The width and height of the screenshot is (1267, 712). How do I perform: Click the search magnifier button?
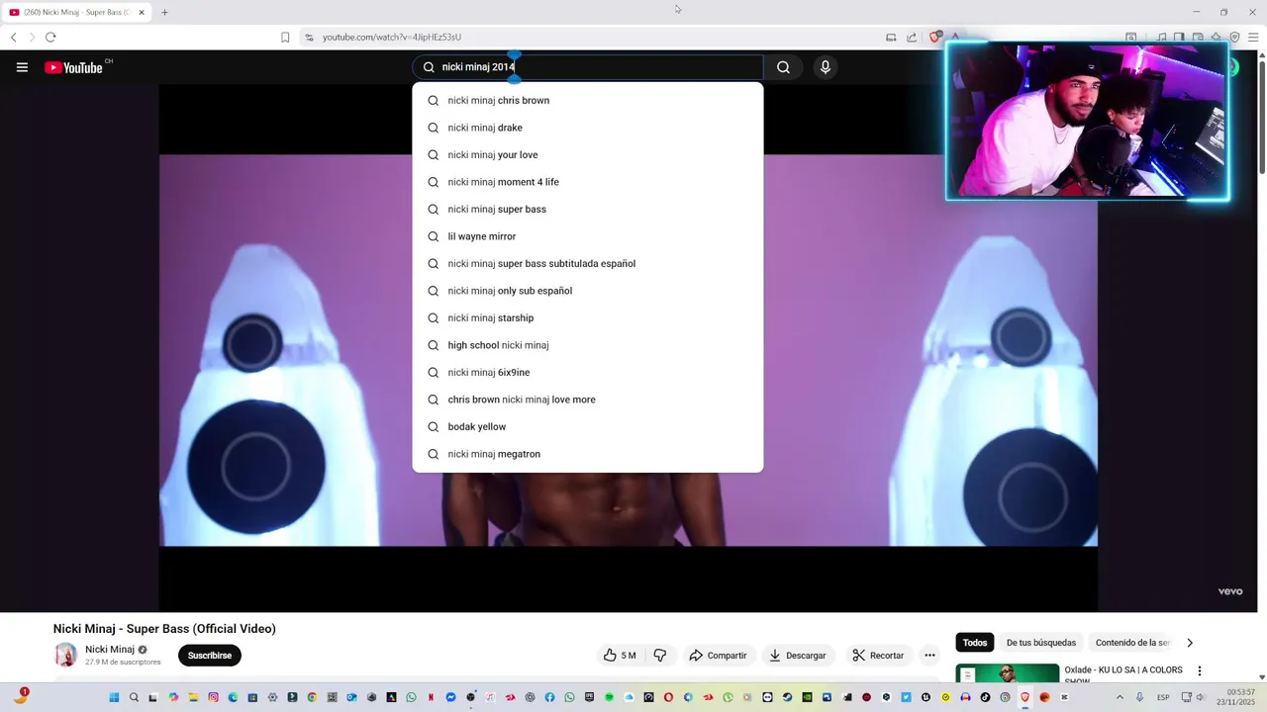click(x=783, y=67)
